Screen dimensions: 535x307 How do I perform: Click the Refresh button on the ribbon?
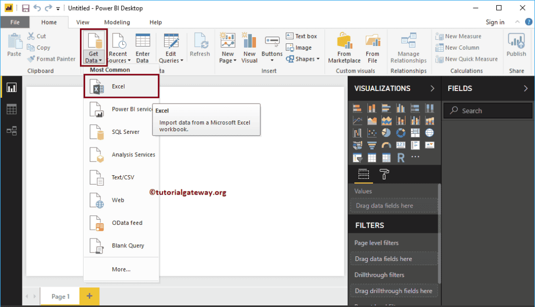tap(200, 47)
